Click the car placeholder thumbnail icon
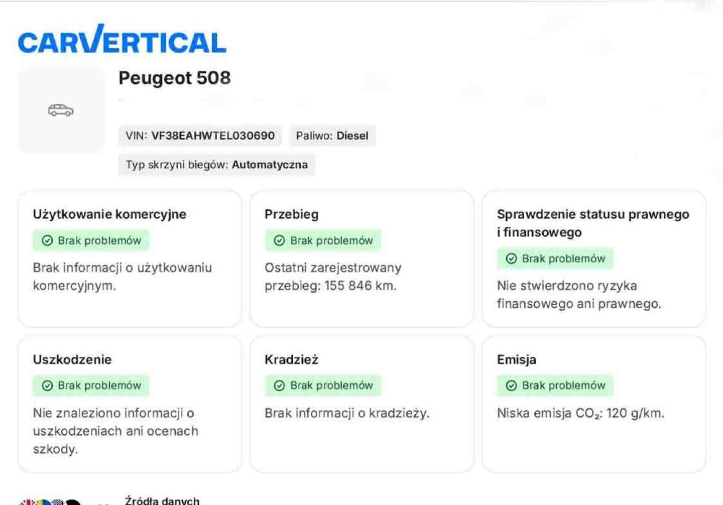Viewport: 723px width, 505px height. (x=61, y=110)
